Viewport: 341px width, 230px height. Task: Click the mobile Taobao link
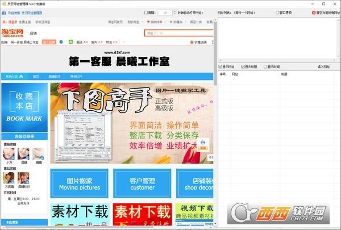(43, 22)
